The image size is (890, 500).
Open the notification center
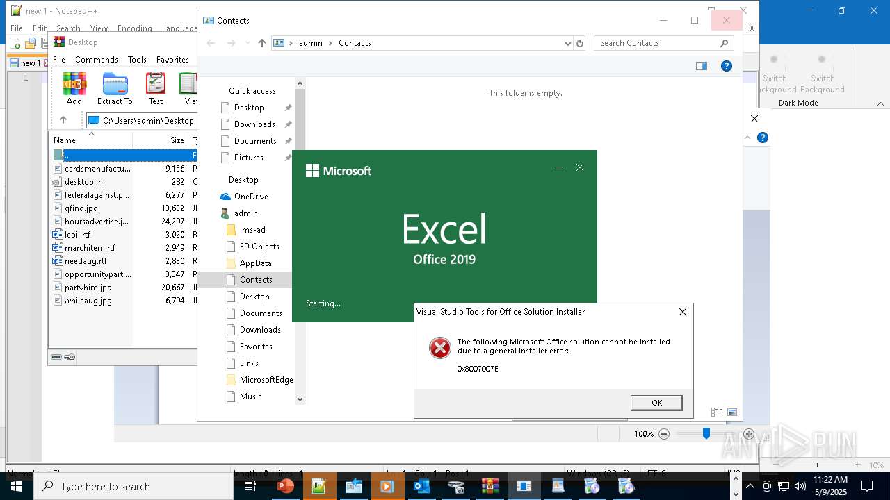(x=867, y=486)
